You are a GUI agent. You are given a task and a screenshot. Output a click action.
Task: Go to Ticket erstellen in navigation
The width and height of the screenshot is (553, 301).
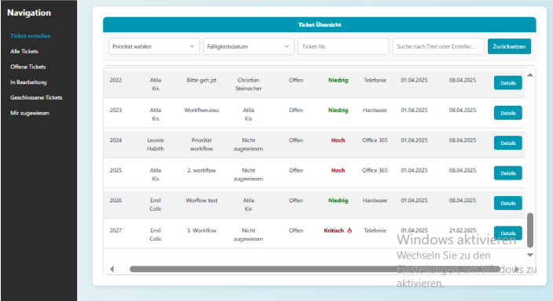[31, 36]
